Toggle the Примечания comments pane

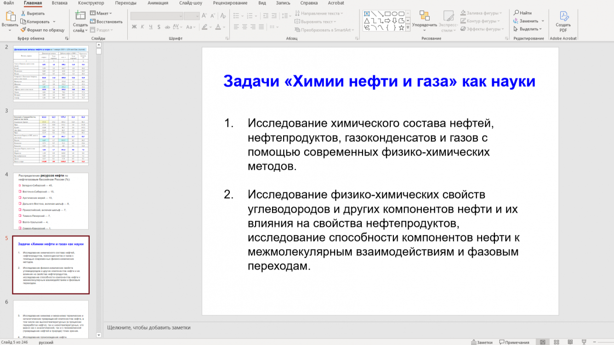(514, 342)
